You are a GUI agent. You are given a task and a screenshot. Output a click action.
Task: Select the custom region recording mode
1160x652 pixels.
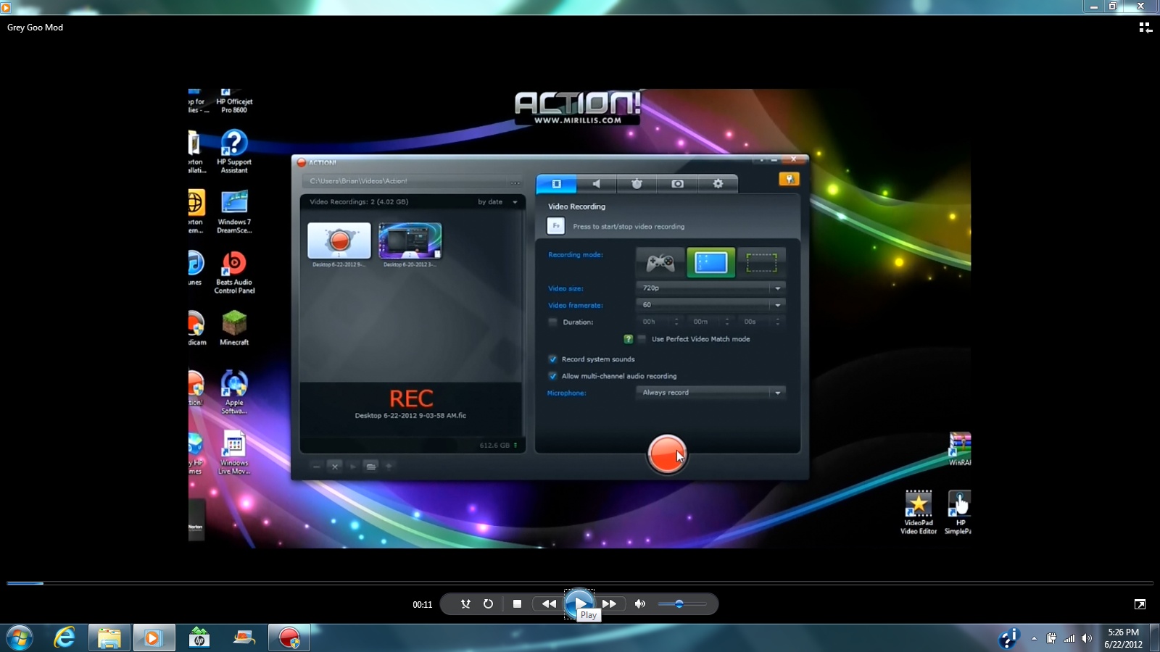pos(761,262)
